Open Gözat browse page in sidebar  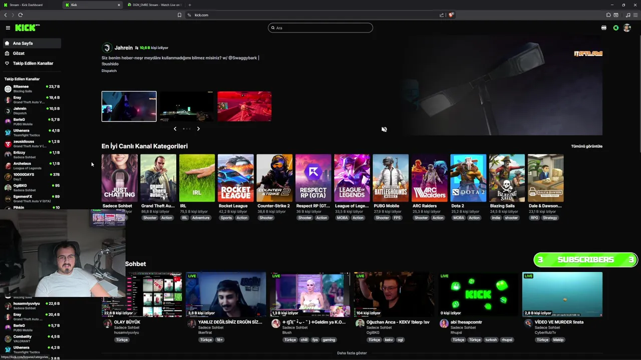click(32, 53)
